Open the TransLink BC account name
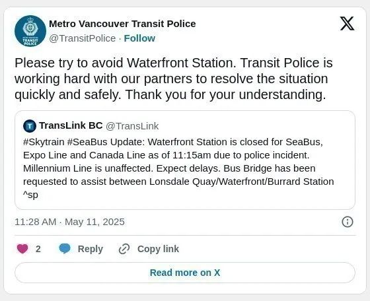Viewport: 370px width, 301px height. 71,125
